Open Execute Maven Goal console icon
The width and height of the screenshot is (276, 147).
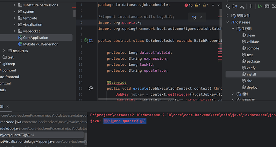[267, 6]
